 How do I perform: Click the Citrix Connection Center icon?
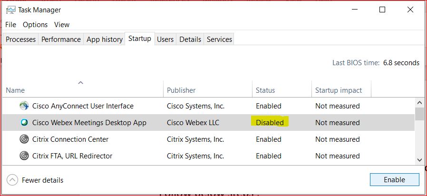pyautogui.click(x=24, y=139)
